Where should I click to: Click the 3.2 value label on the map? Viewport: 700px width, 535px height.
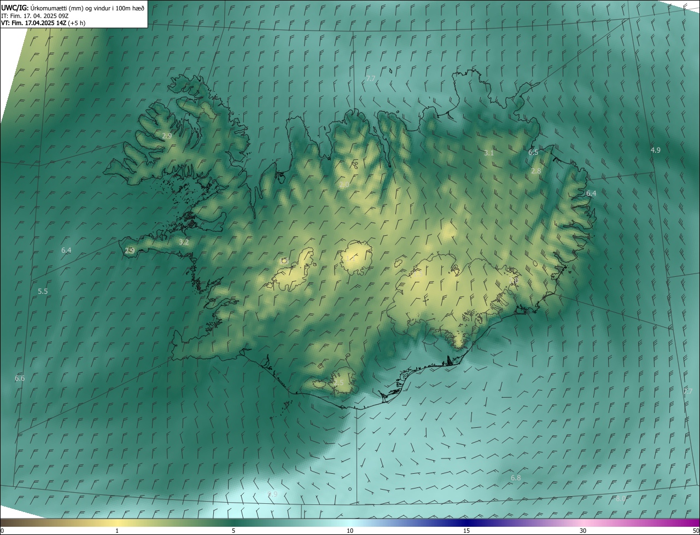click(x=184, y=242)
